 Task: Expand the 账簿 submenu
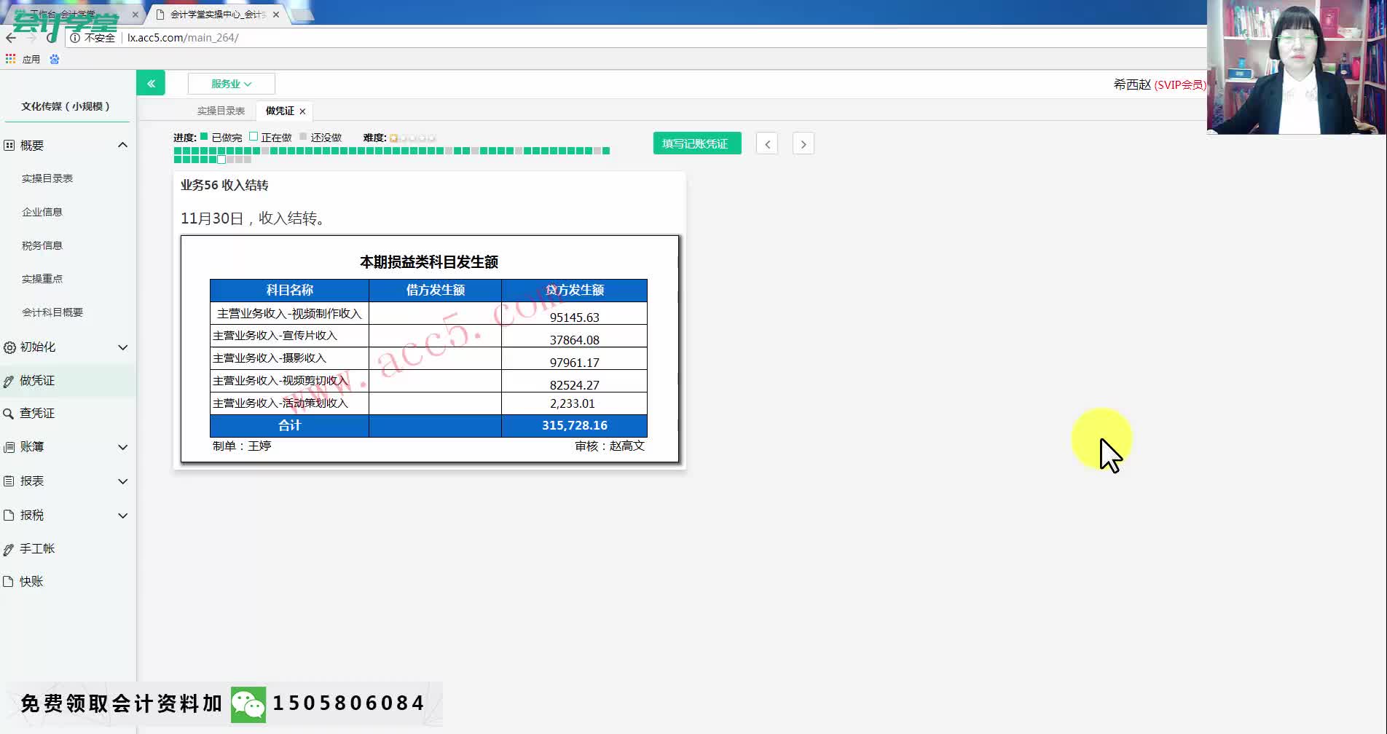coord(122,446)
